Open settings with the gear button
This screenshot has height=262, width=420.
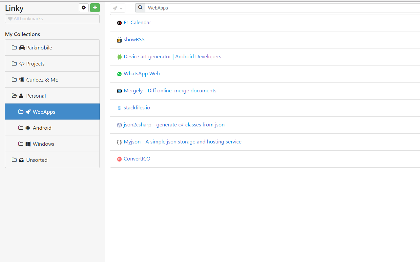(84, 8)
